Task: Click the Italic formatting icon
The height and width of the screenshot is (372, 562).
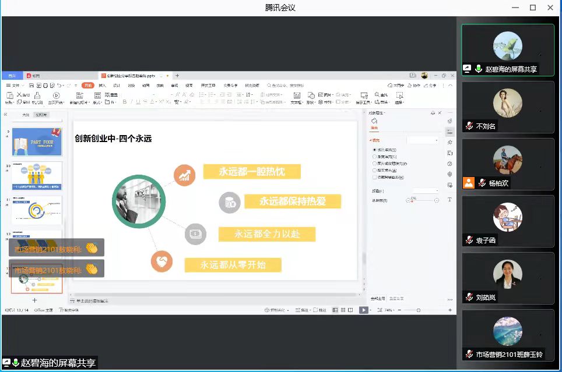Action: pos(132,102)
